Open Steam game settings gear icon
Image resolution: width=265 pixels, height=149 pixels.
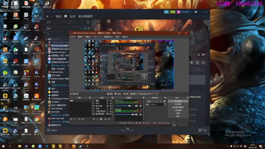(x=191, y=63)
